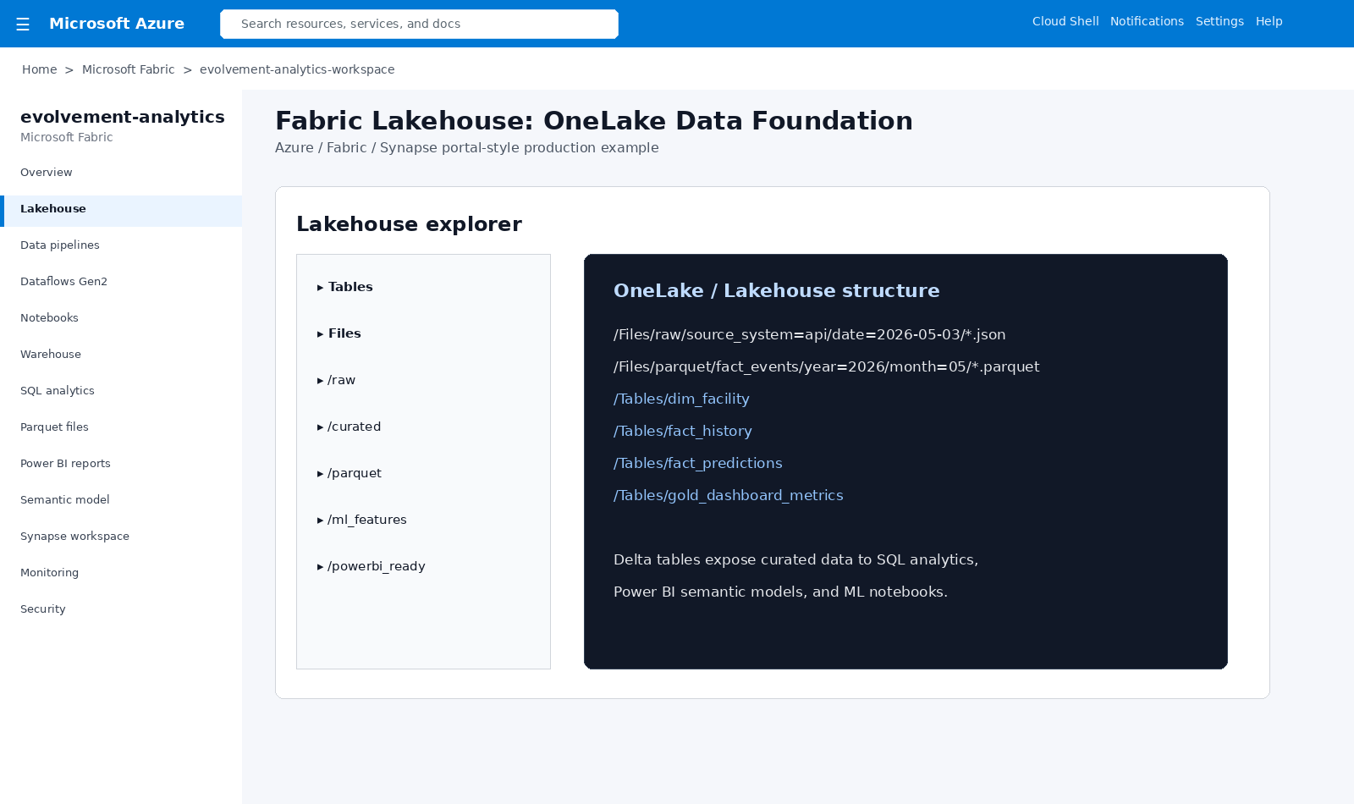
Task: Click the Fabric Lakehouse page title
Action: [594, 121]
